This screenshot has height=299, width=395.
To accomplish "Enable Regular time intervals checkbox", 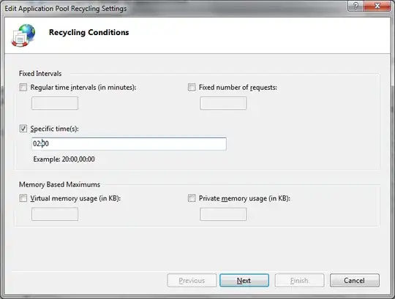I will 23,87.
